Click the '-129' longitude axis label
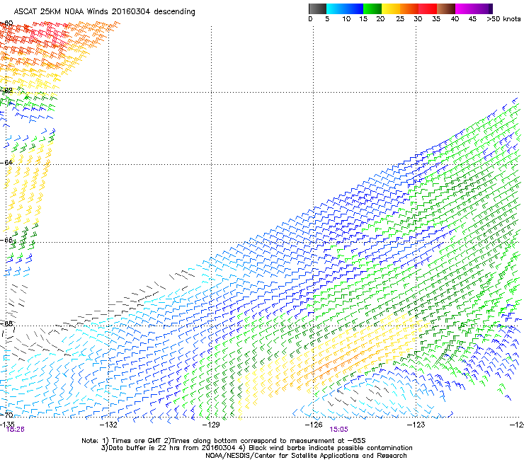 [211, 425]
